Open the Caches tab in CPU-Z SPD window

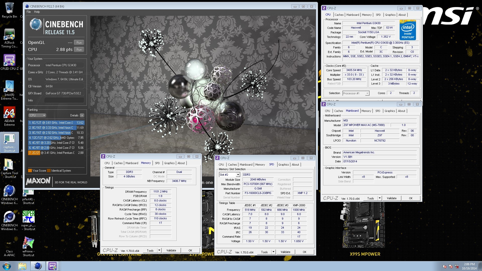tap(232, 165)
